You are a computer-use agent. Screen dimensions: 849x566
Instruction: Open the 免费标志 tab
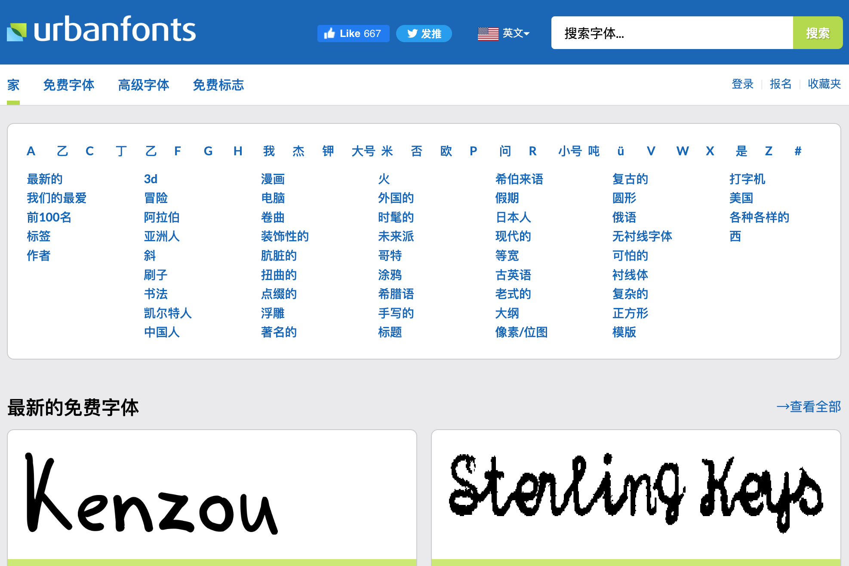[x=218, y=85]
